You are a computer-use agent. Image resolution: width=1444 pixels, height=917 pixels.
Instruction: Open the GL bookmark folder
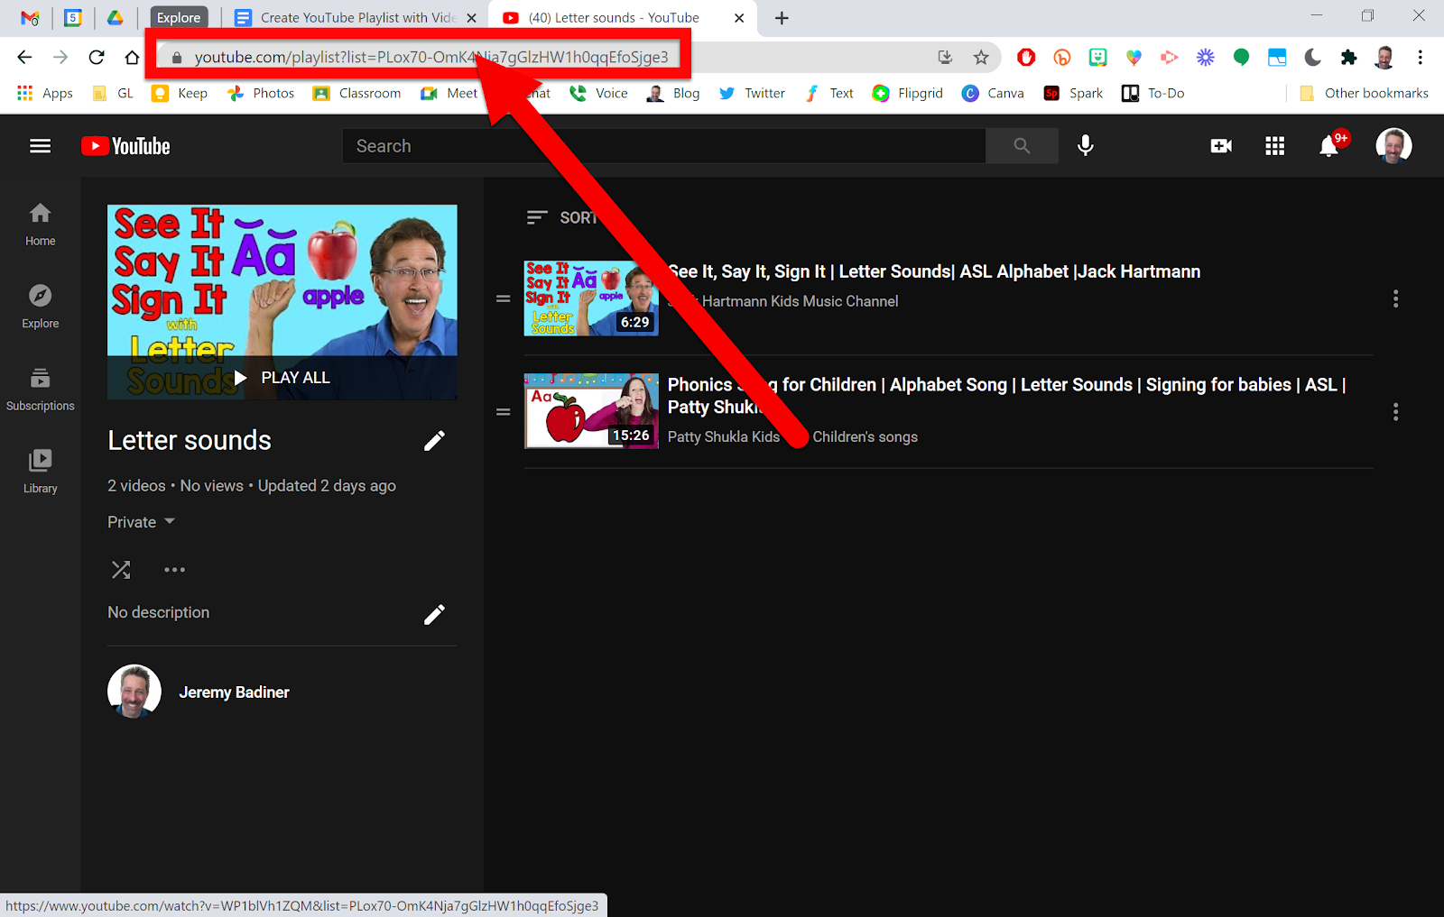click(x=114, y=93)
